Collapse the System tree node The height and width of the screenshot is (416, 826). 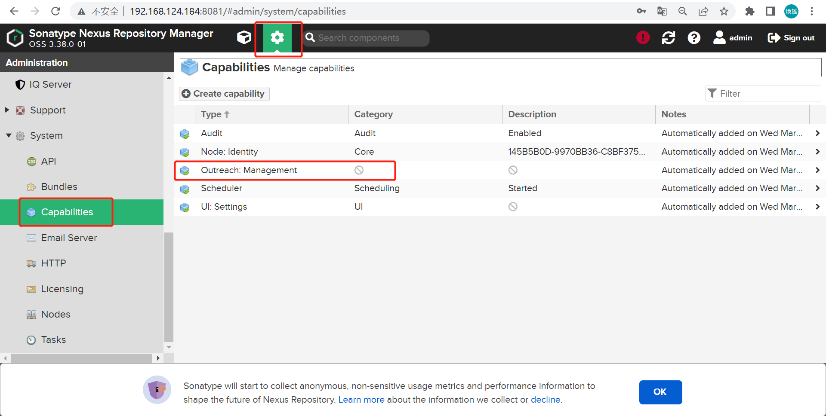point(8,135)
